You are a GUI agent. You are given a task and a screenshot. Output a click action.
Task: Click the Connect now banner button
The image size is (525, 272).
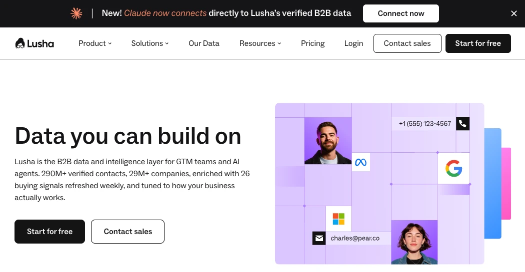401,13
